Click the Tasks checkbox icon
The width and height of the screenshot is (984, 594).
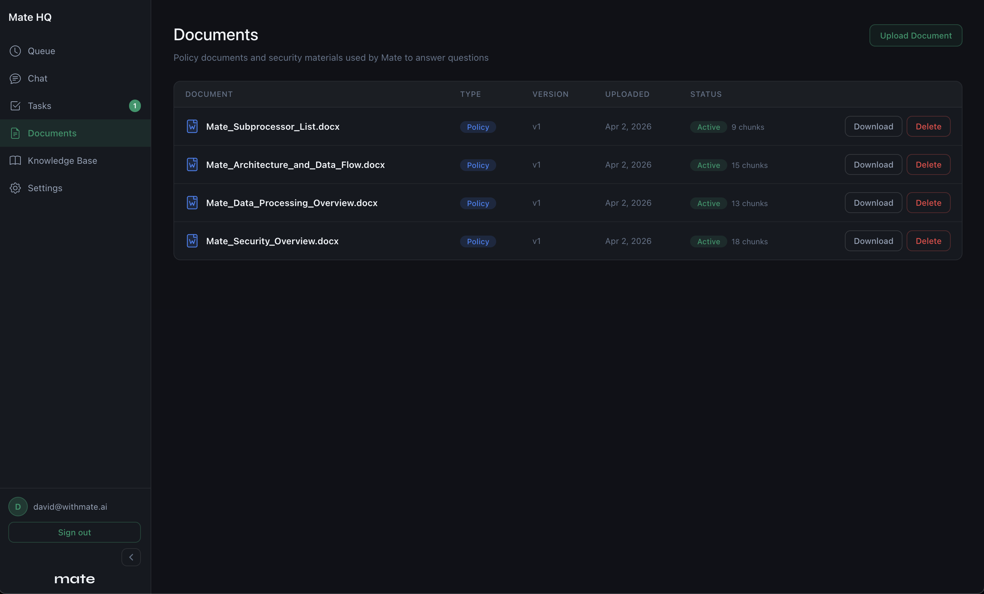15,106
